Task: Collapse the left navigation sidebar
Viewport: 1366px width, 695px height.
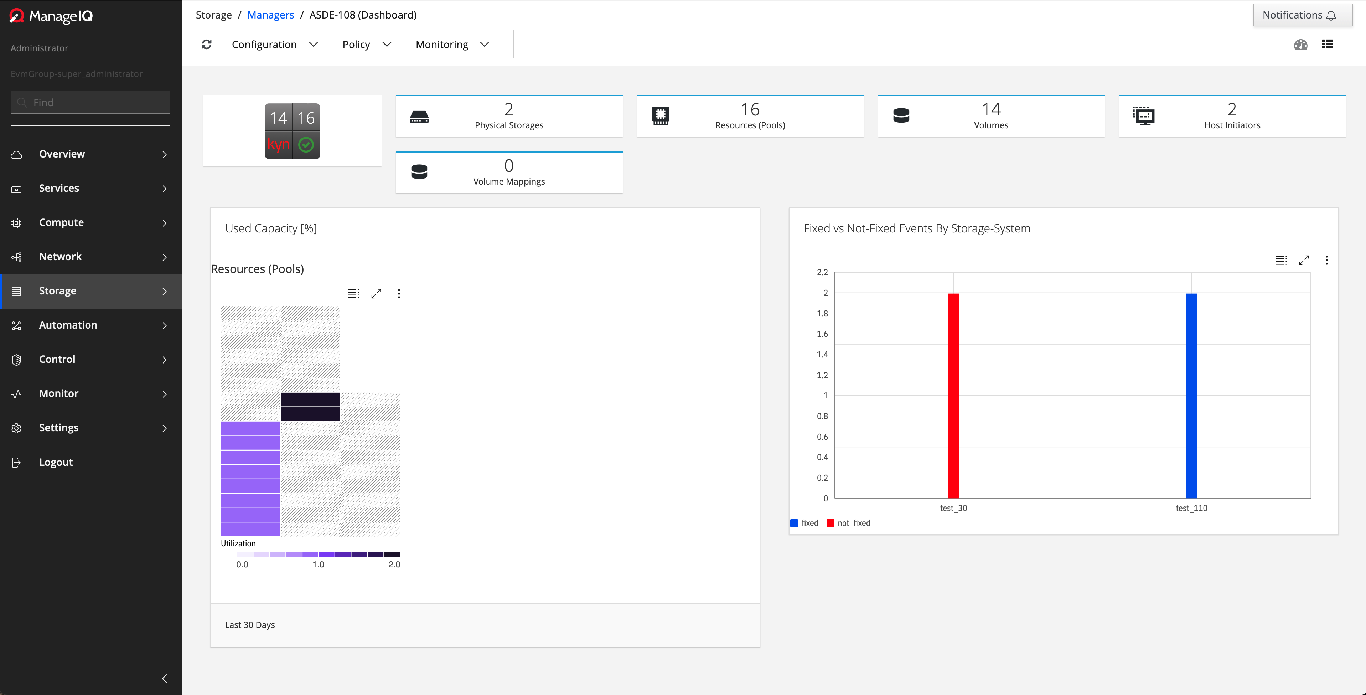Action: coord(164,678)
